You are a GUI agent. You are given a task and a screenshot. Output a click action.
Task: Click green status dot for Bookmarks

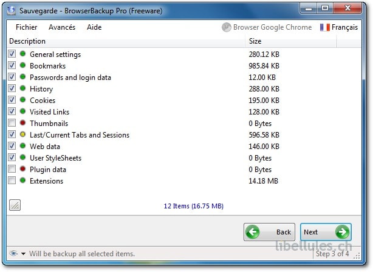[x=22, y=65]
